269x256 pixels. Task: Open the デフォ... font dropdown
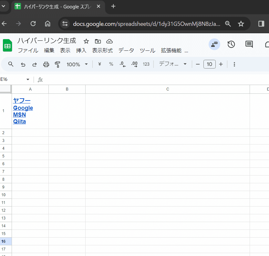(173, 64)
